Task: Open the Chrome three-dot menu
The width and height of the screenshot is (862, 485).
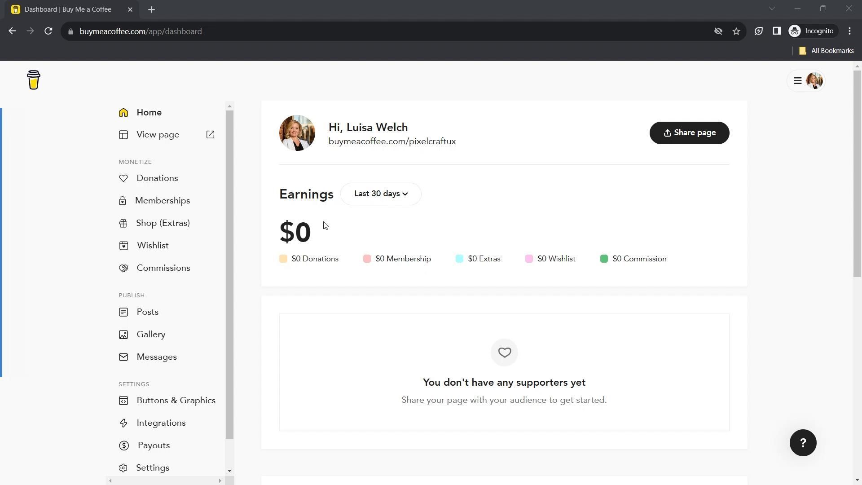Action: pyautogui.click(x=849, y=31)
